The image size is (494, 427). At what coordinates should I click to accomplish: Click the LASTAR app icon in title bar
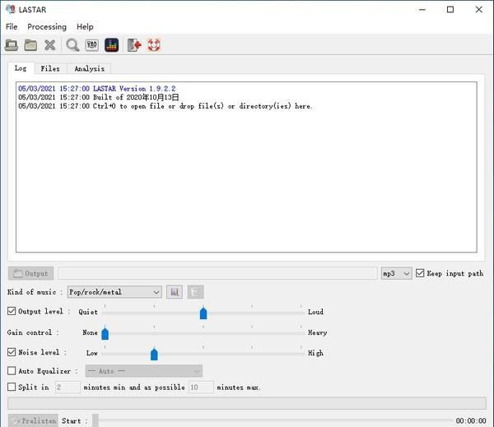11,9
